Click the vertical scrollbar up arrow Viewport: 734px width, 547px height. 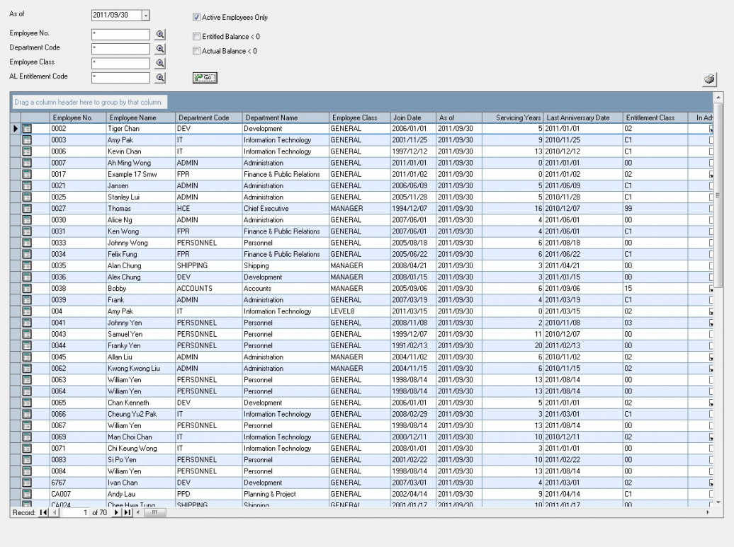coord(717,97)
